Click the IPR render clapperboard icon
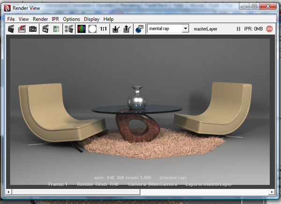 click(x=45, y=29)
